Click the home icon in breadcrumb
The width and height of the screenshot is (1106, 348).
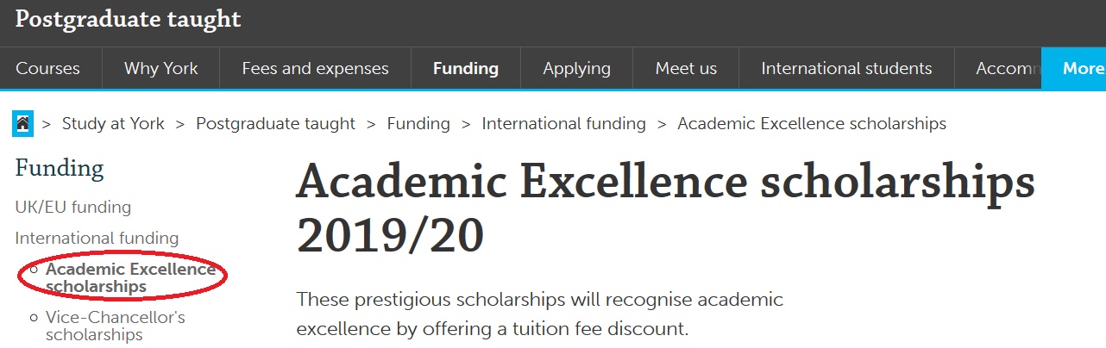pos(22,123)
